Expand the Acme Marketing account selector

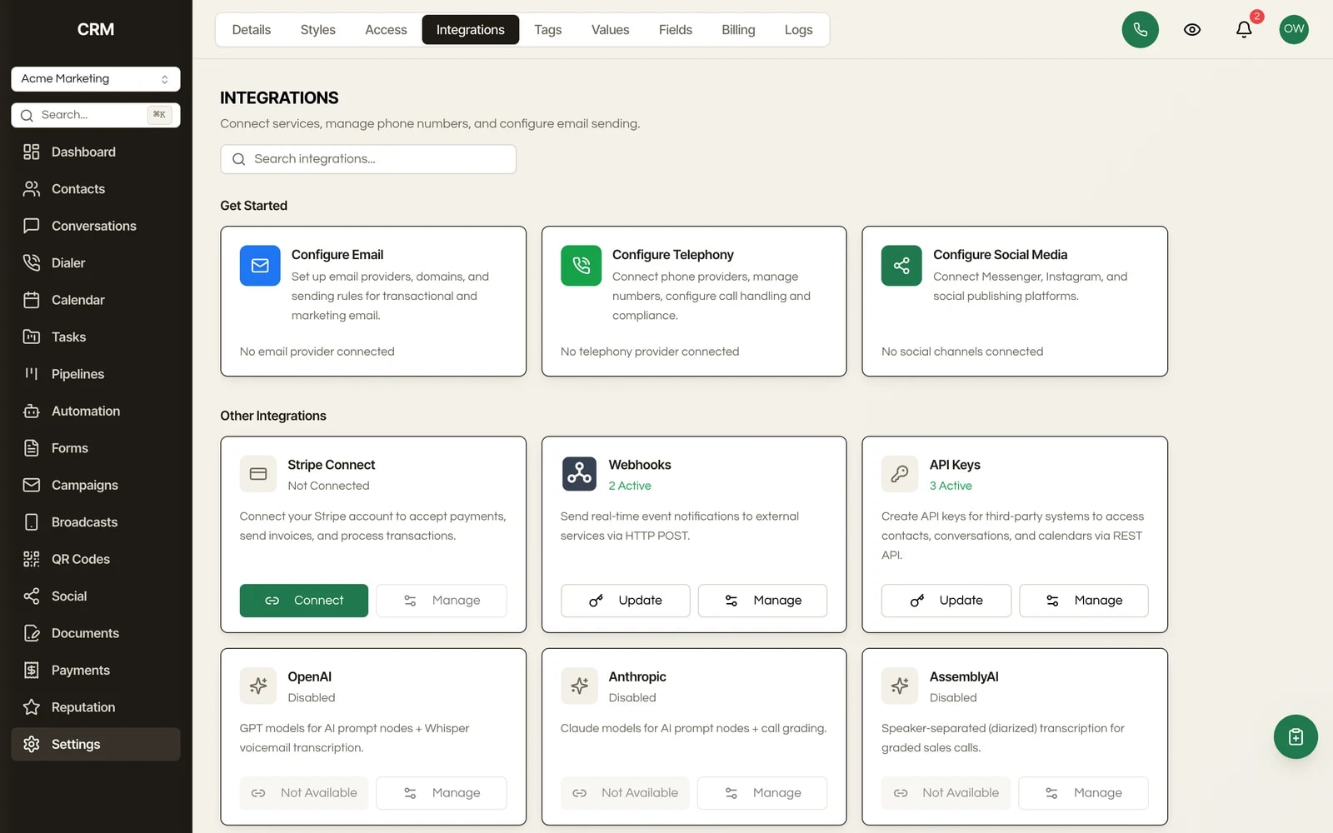click(96, 79)
